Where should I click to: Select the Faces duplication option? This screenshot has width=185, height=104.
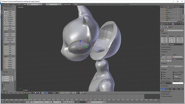pyautogui.click(x=176, y=89)
